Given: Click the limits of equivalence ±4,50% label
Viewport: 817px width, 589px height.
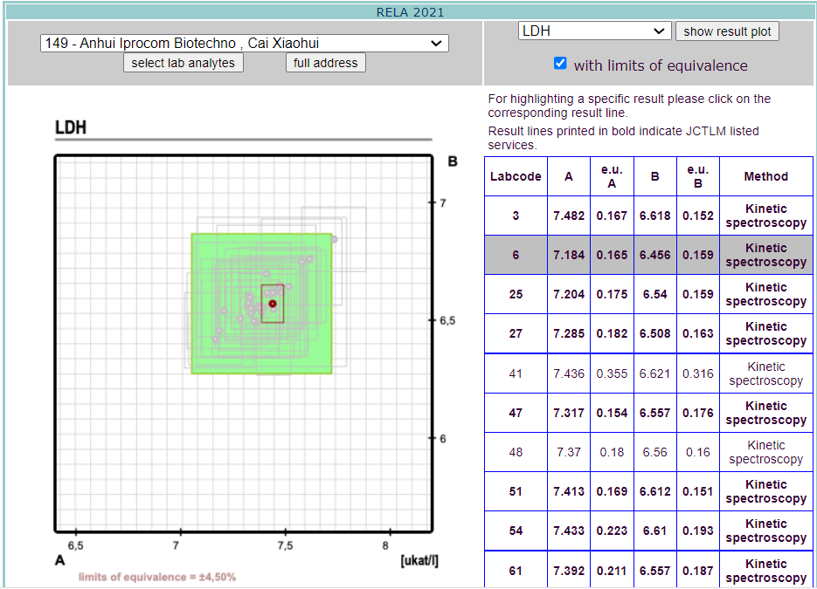Looking at the screenshot, I should (x=157, y=577).
